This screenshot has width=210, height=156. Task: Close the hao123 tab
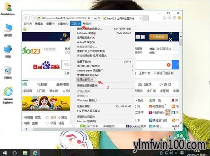(140, 18)
